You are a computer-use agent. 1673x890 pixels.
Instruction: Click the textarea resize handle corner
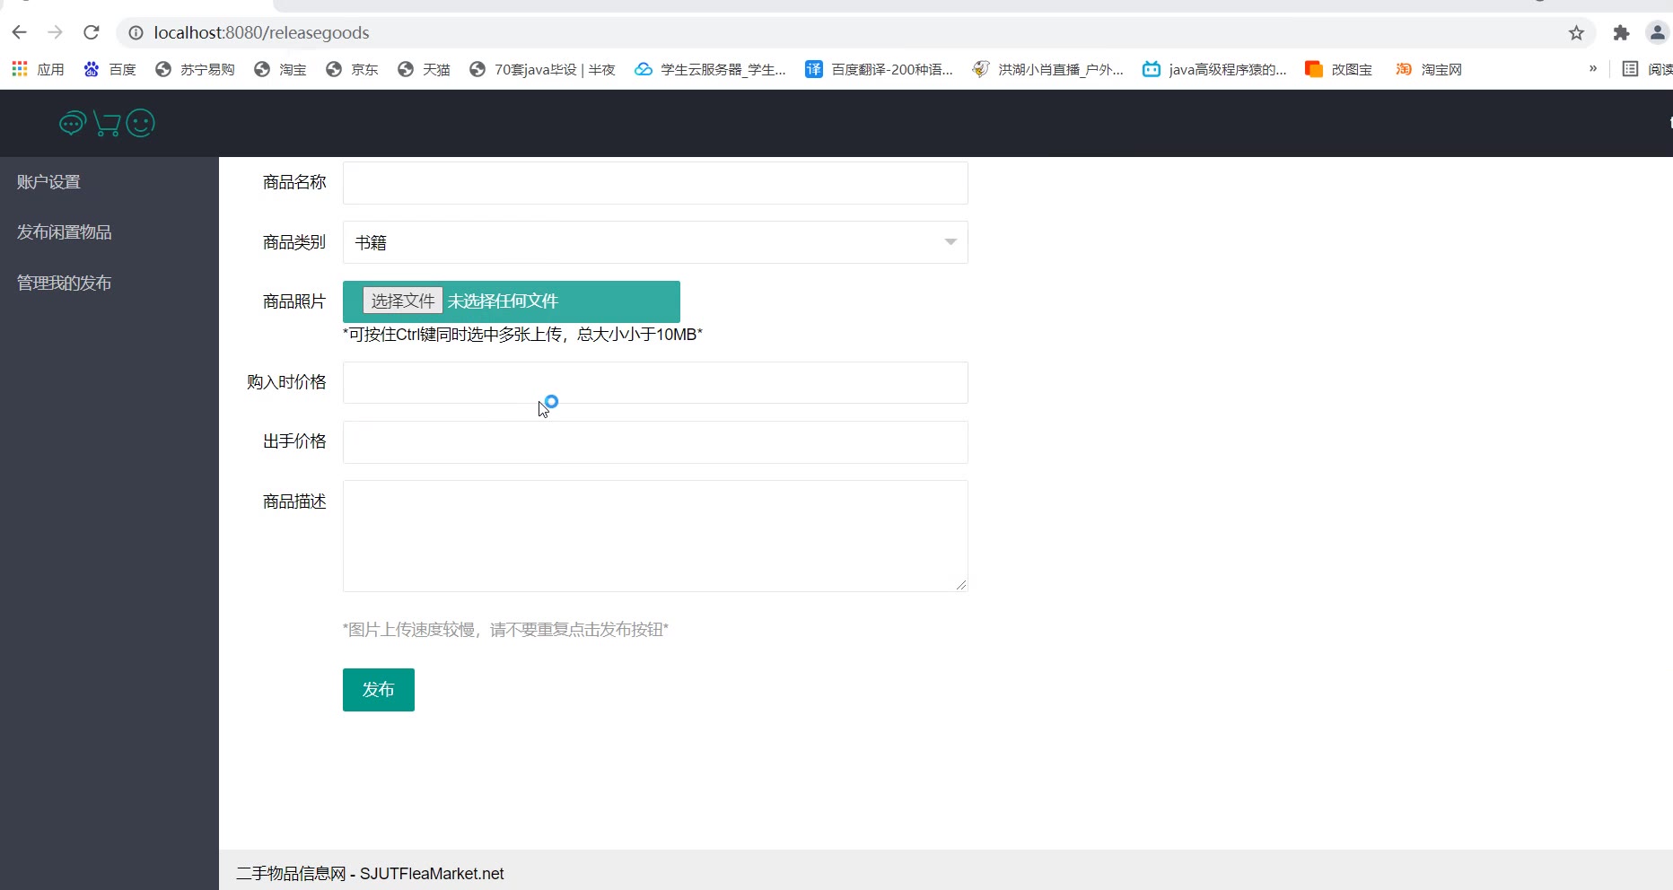click(x=961, y=585)
